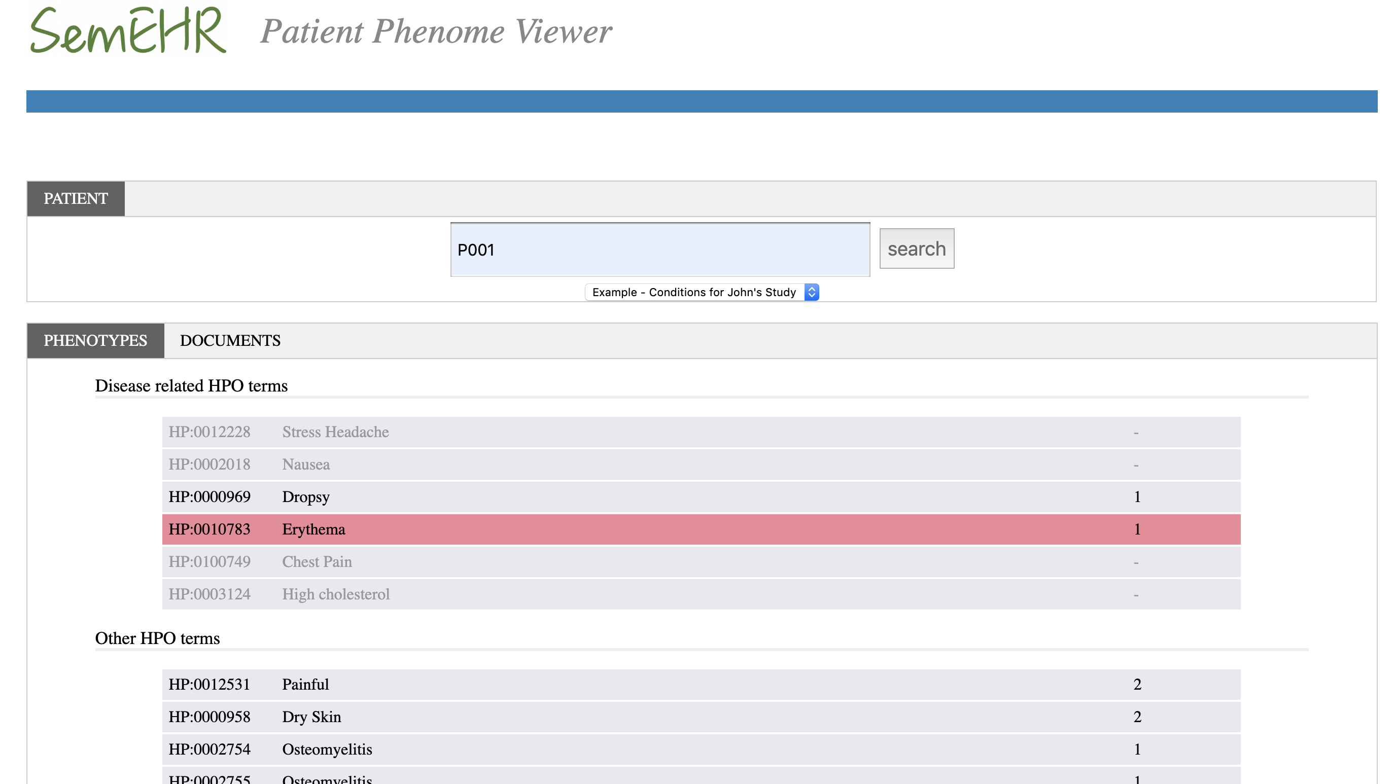The image size is (1393, 784).
Task: Click the Chest Pain row
Action: click(701, 562)
